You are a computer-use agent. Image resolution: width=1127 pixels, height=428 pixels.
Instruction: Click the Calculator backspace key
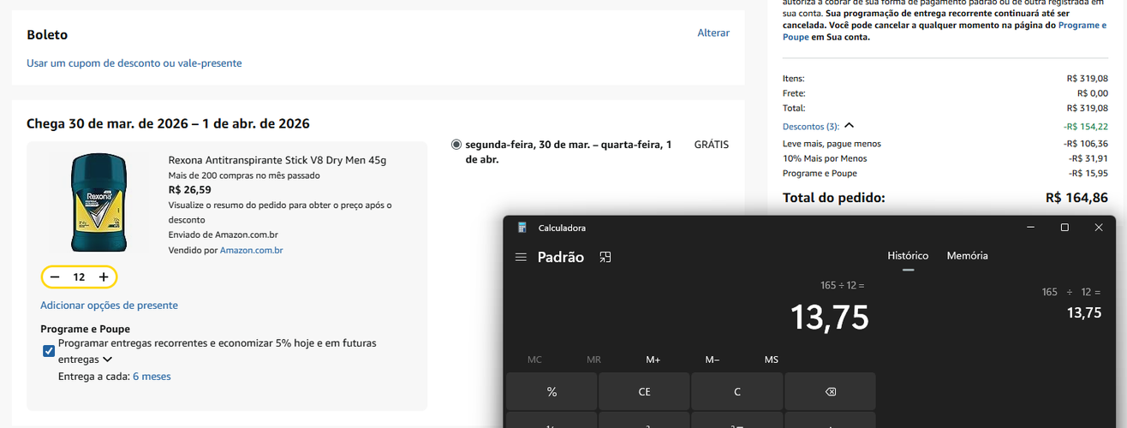(x=830, y=391)
